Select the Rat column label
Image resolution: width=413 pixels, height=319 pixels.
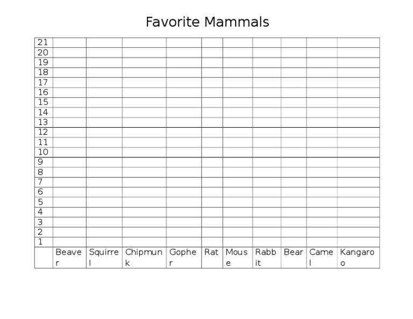pyautogui.click(x=211, y=252)
